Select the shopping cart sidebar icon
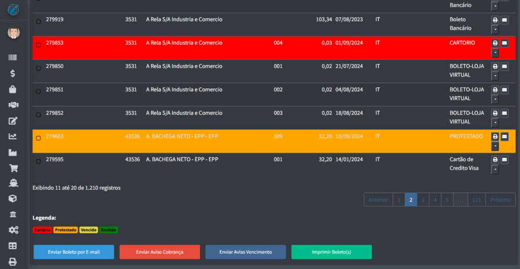Image resolution: width=520 pixels, height=269 pixels. (13, 167)
